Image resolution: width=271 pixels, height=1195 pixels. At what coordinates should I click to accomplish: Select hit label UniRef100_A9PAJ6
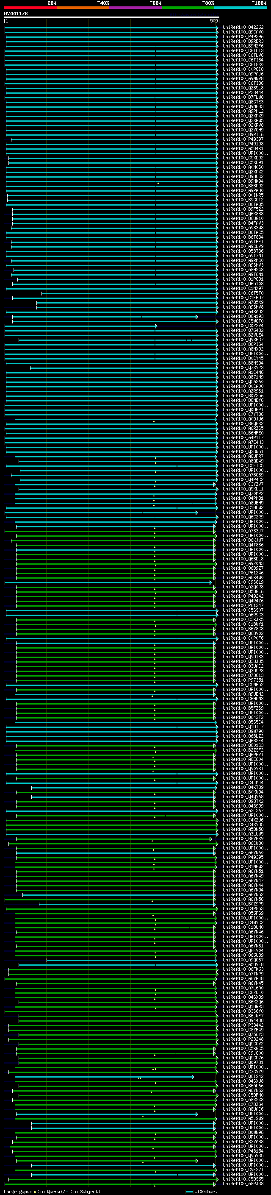(x=243, y=74)
